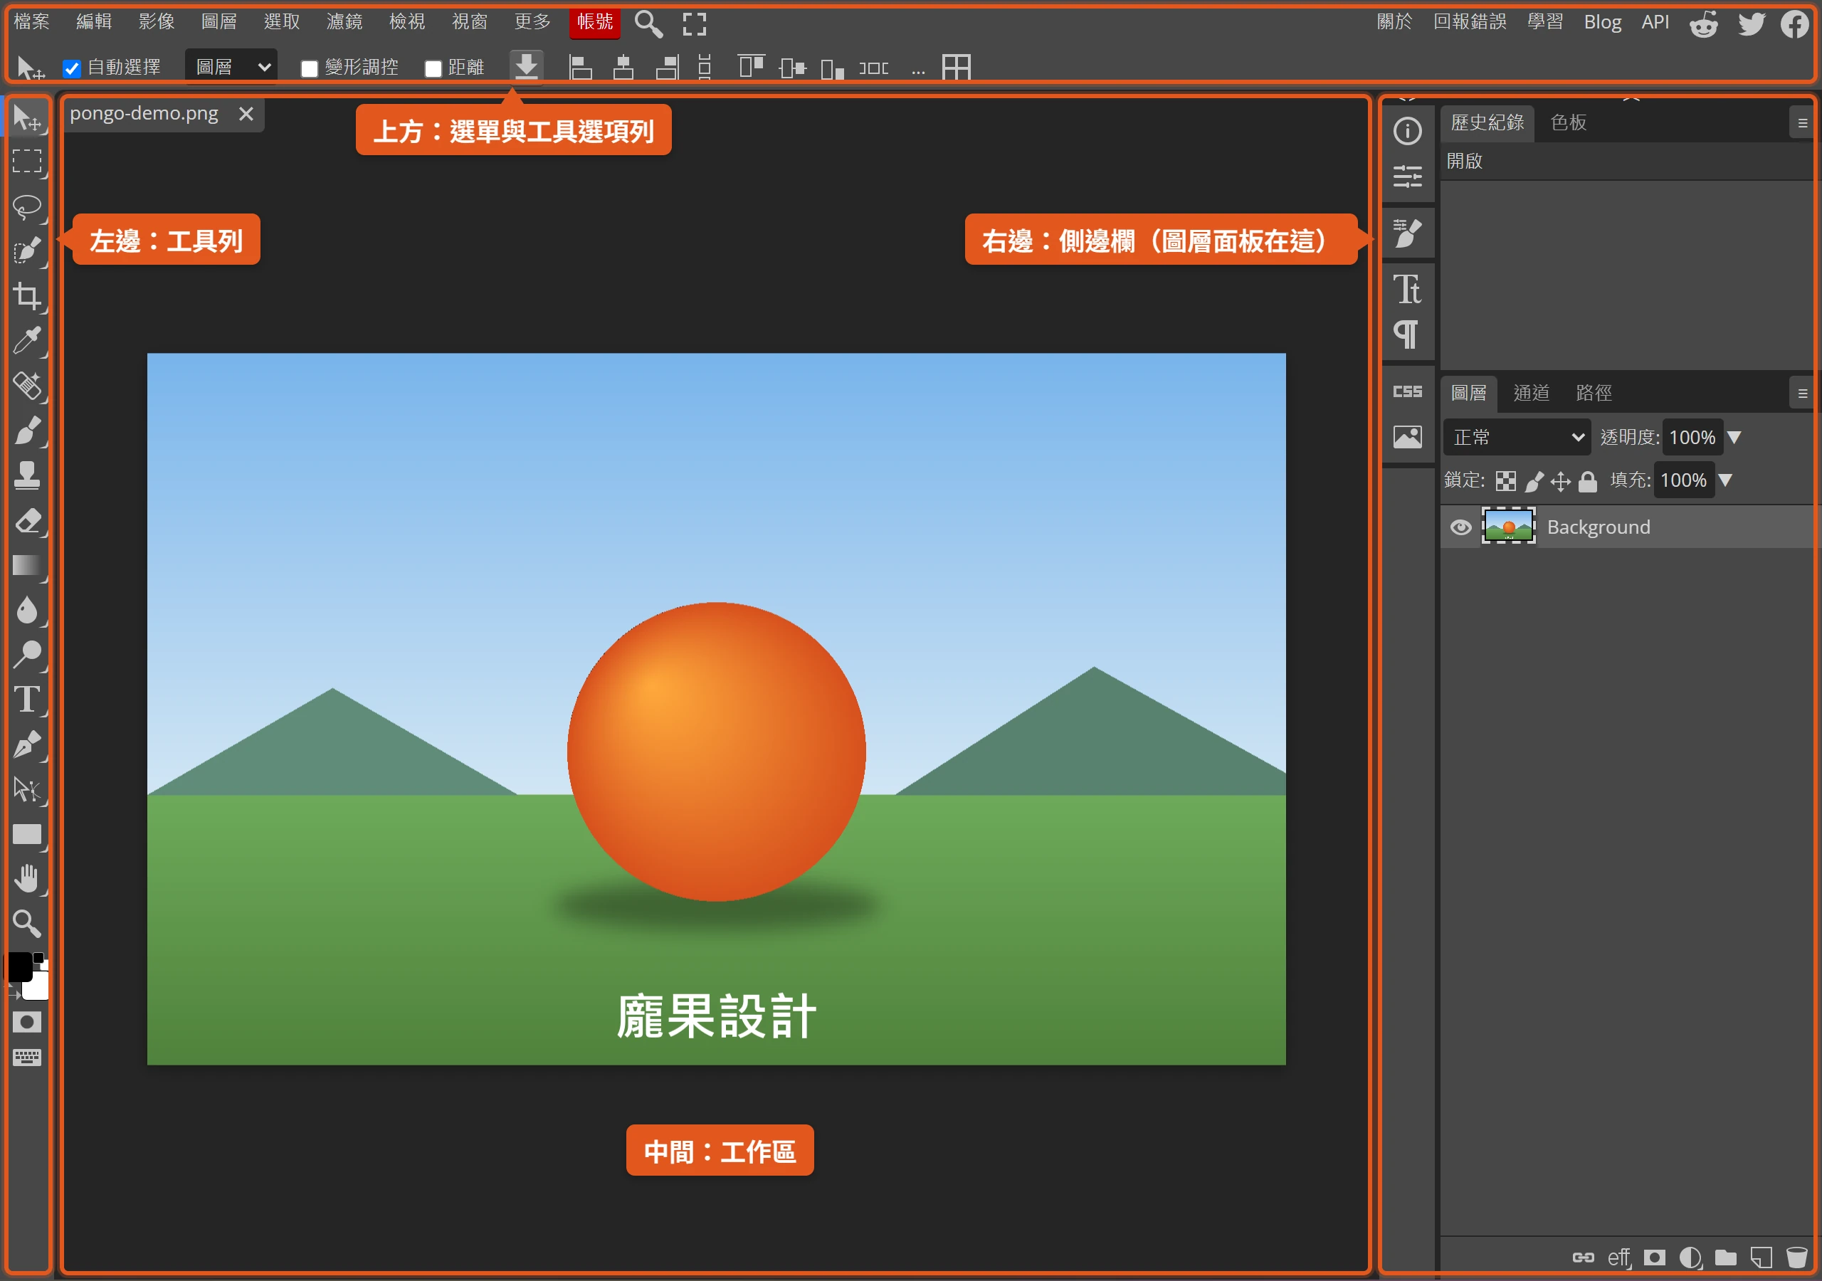Open the search magnifier in menu bar
This screenshot has width=1822, height=1281.
(x=648, y=23)
